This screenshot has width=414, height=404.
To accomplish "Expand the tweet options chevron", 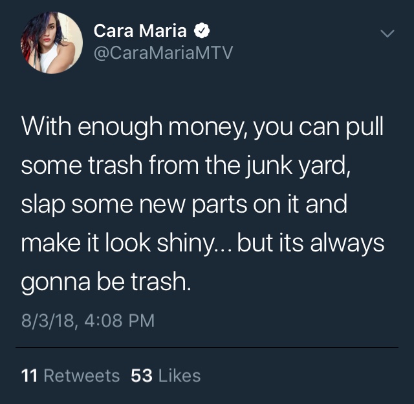I will tap(387, 34).
